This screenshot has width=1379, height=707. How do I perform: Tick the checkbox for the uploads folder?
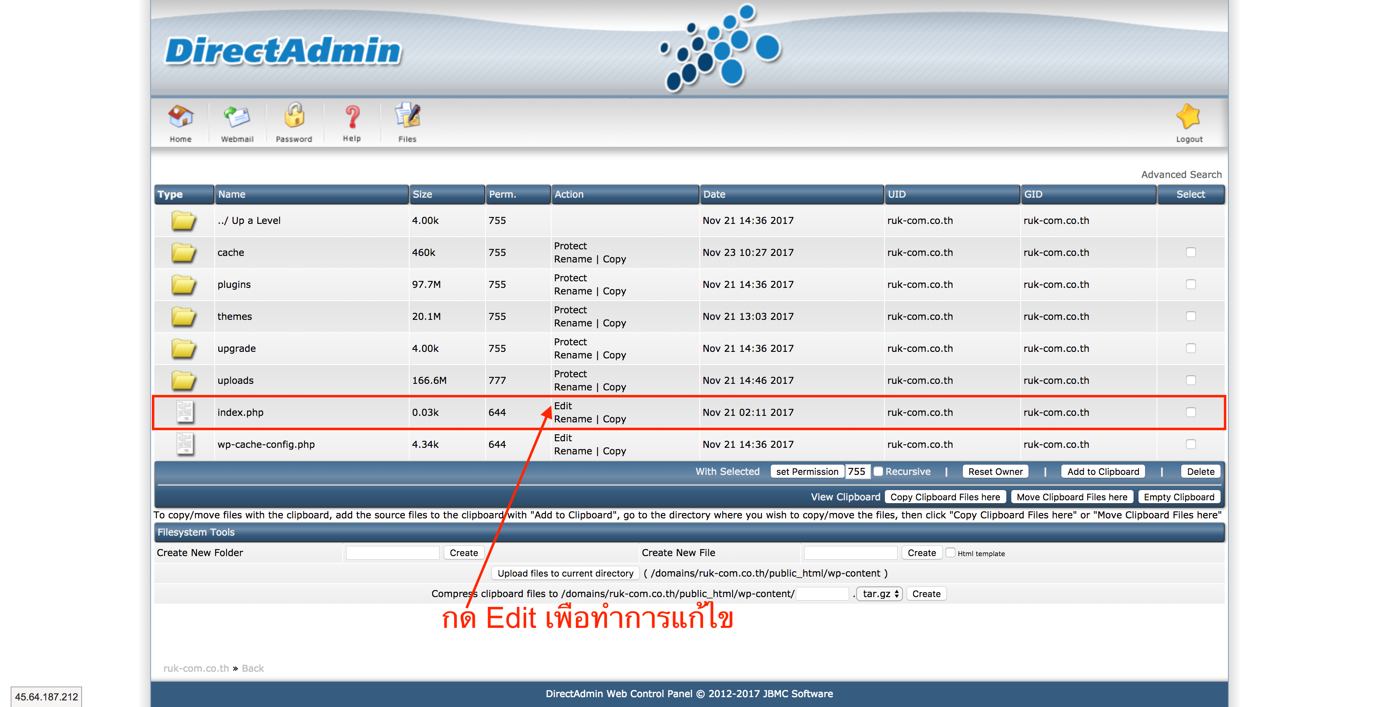click(x=1191, y=380)
